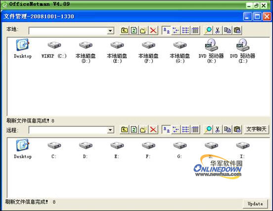The width and height of the screenshot is (273, 211).
Task: Select remote E: drive
Action: pyautogui.click(x=117, y=150)
